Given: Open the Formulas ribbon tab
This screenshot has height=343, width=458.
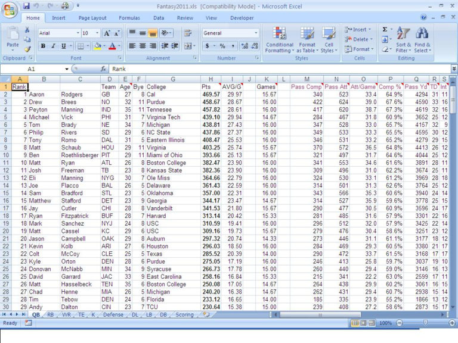Looking at the screenshot, I should pyautogui.click(x=129, y=18).
